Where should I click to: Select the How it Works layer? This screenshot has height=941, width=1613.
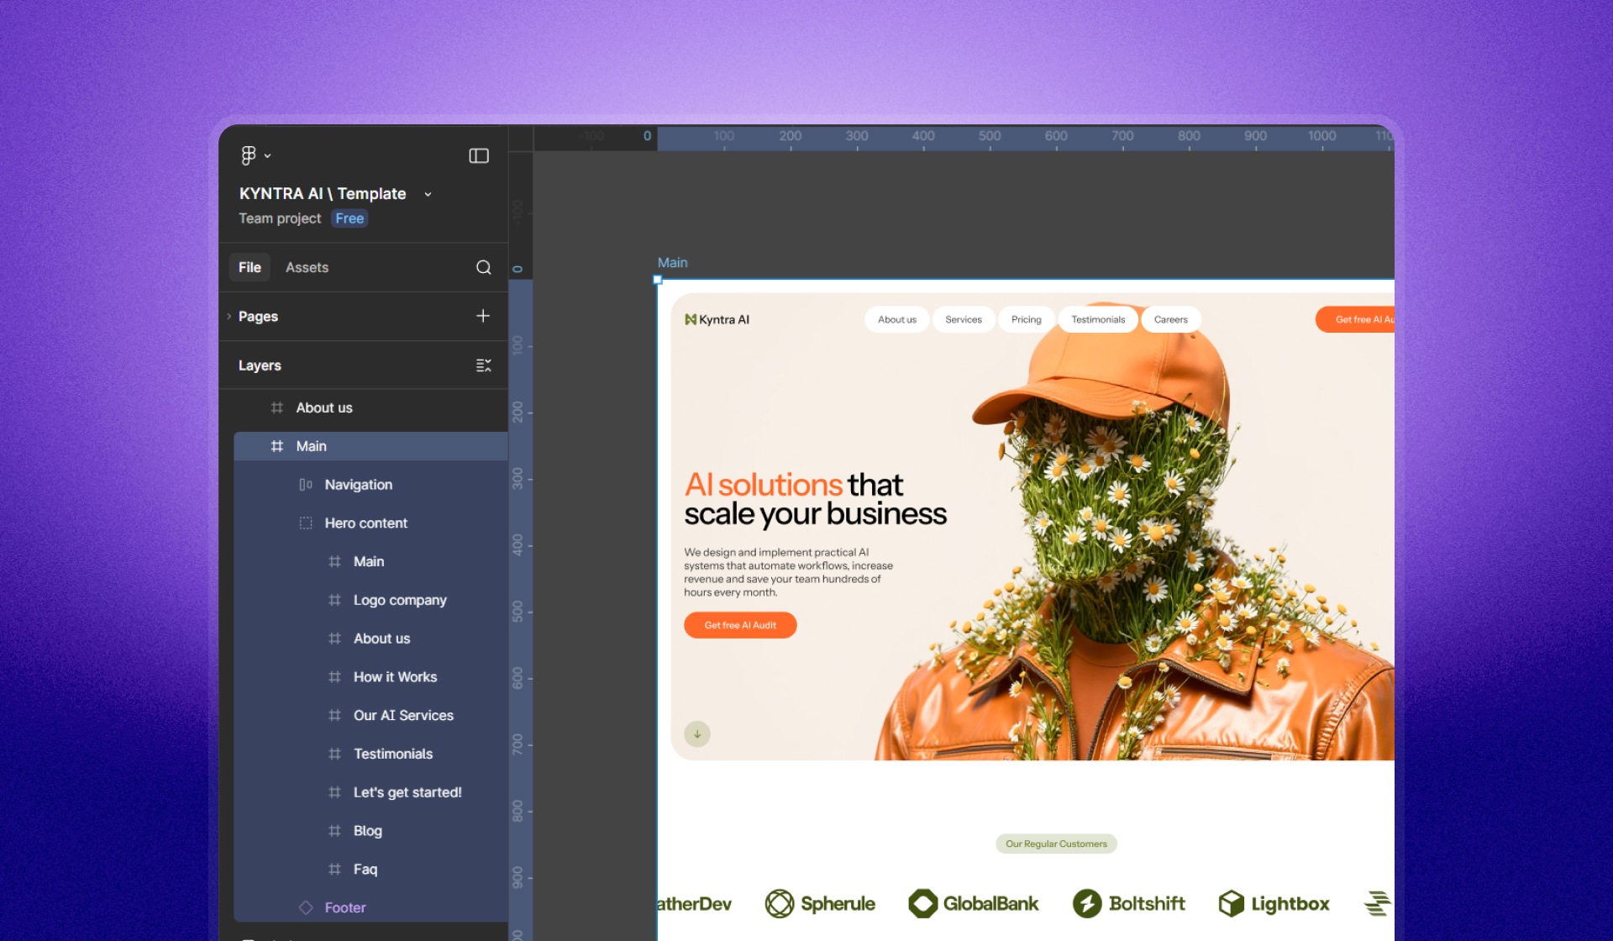(395, 677)
